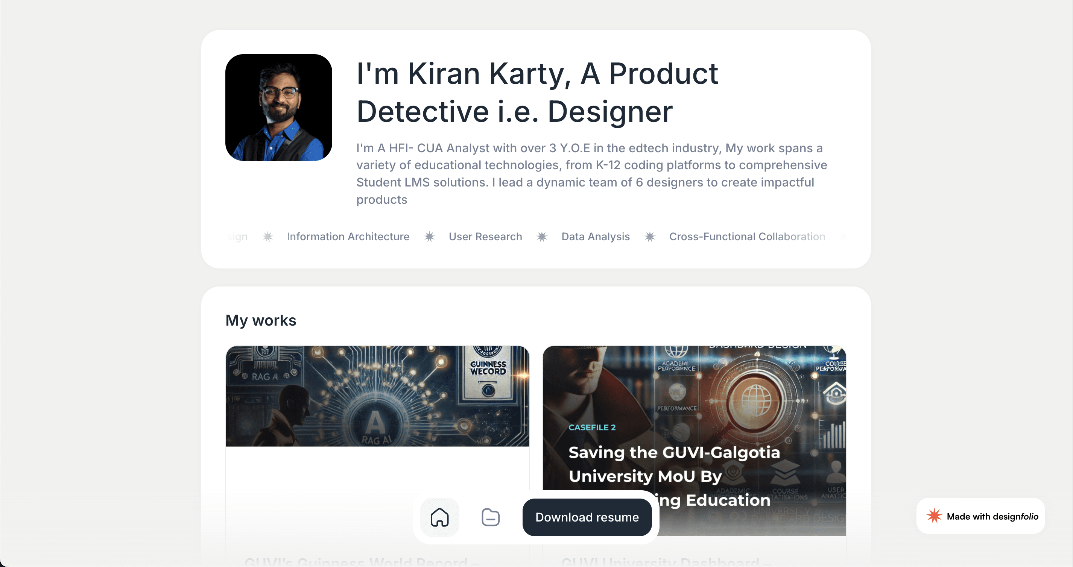Click the home icon in bottom navigation

tap(439, 517)
